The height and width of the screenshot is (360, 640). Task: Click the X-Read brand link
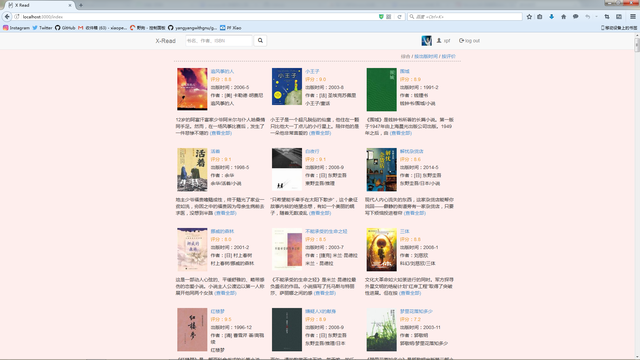click(166, 41)
